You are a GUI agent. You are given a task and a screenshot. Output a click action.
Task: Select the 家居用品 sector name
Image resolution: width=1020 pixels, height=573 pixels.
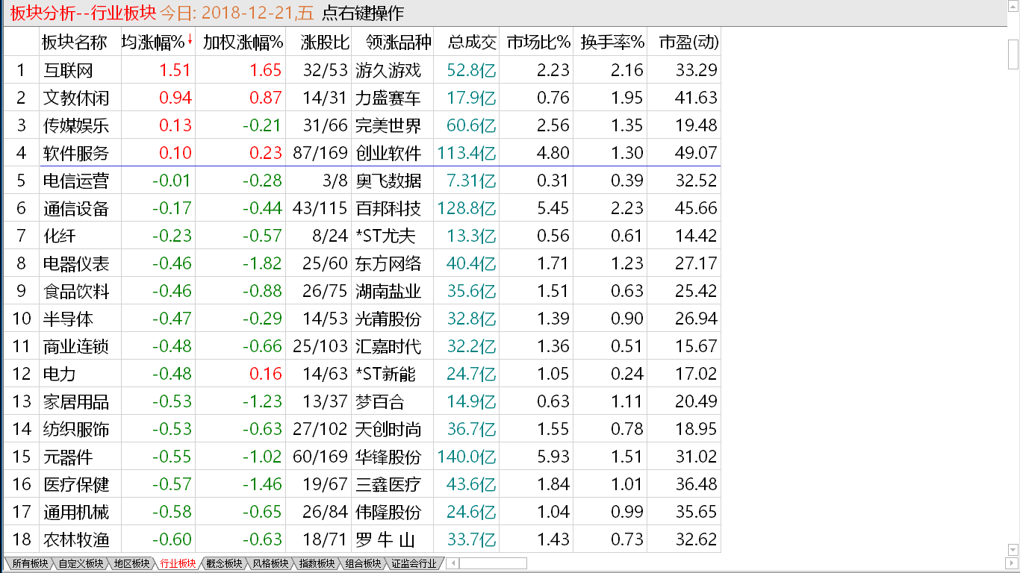coord(75,402)
